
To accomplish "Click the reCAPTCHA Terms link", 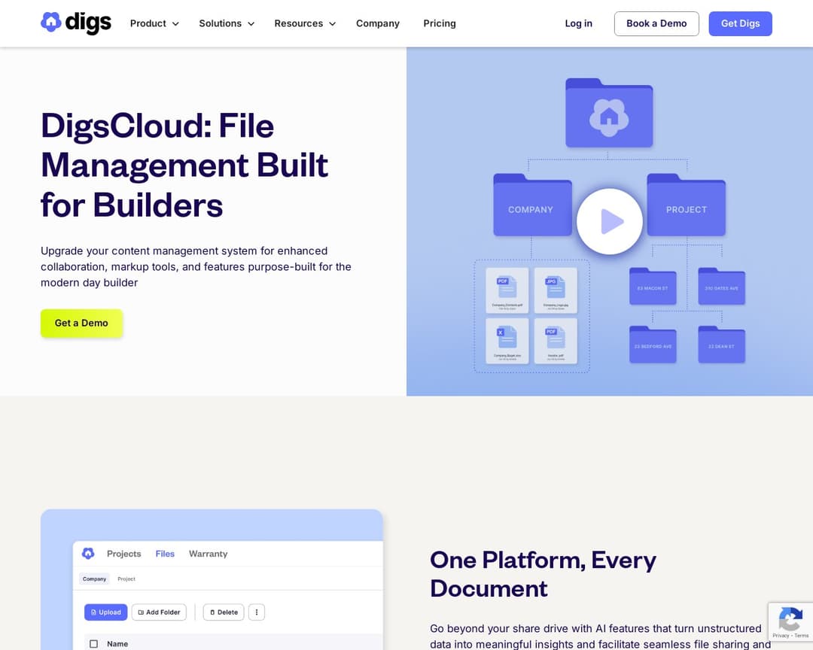I will point(802,636).
